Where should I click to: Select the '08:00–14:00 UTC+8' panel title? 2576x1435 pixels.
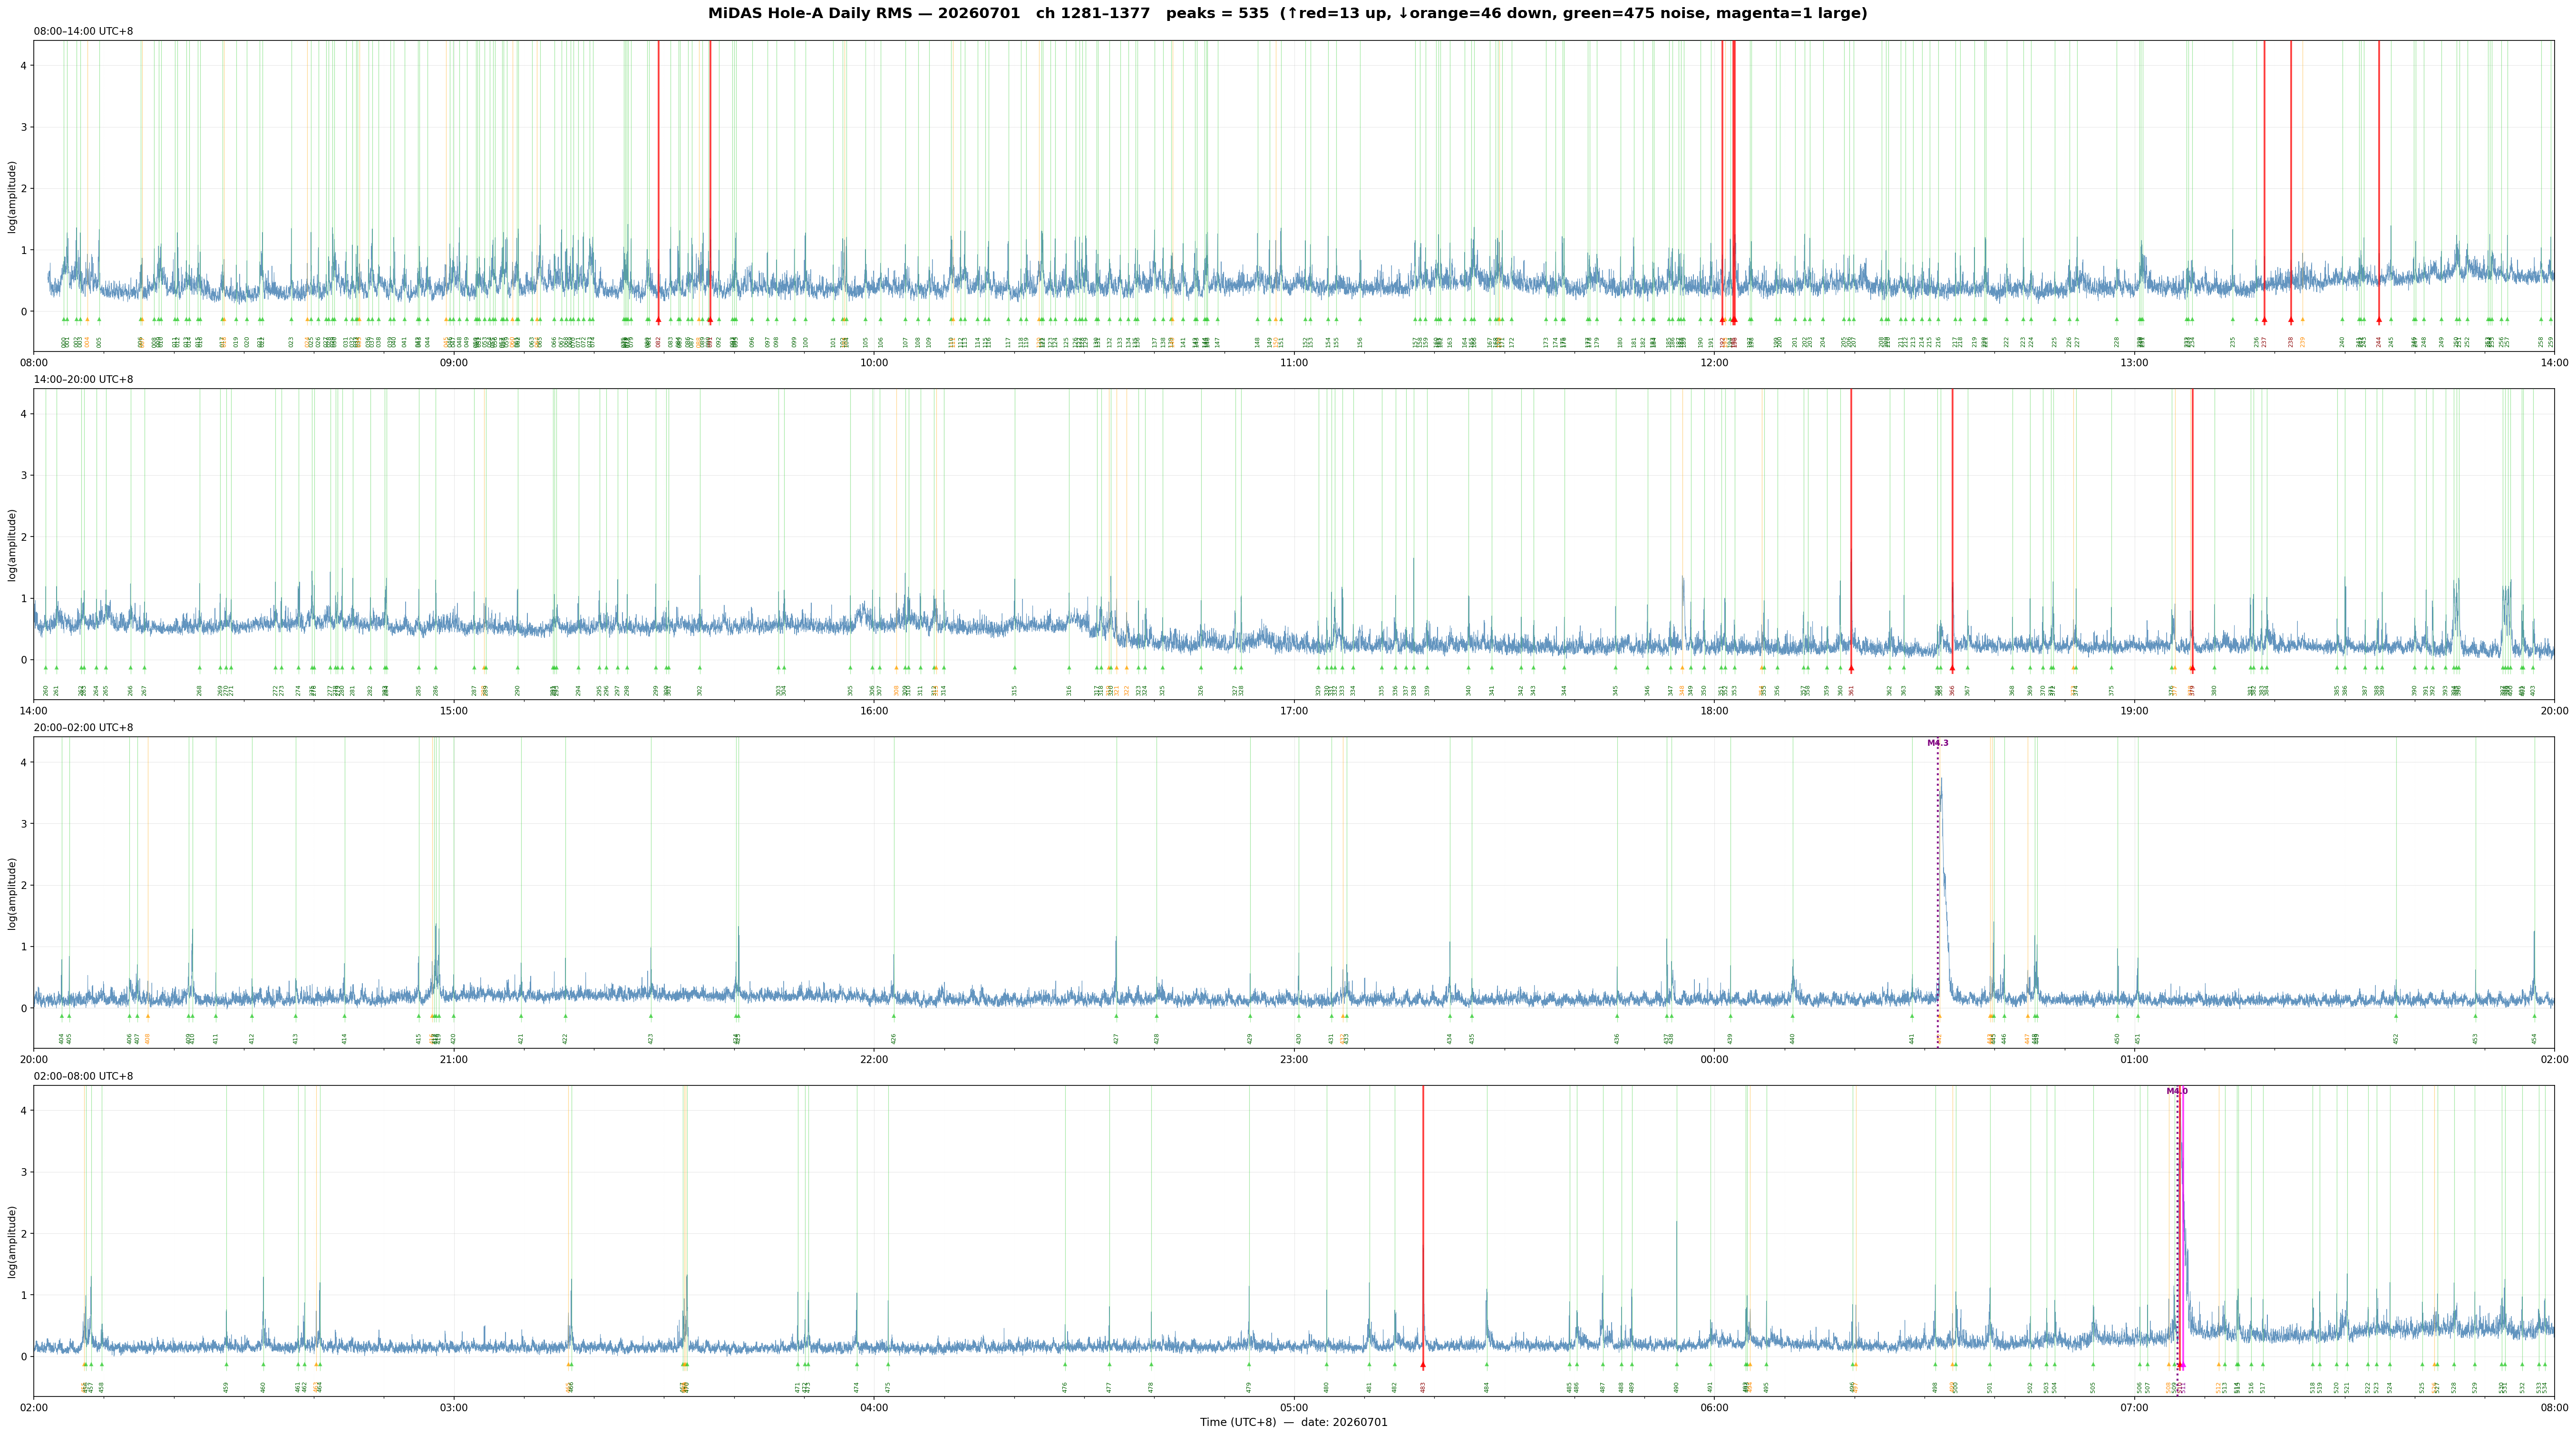[83, 32]
